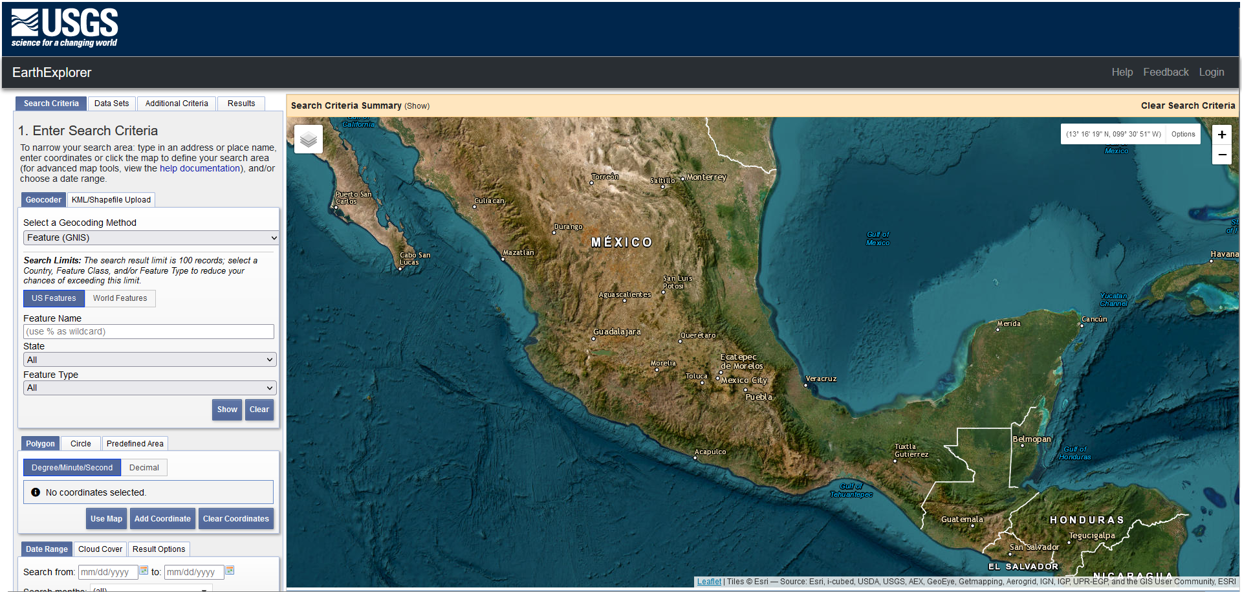Open the map layers control icon

309,139
